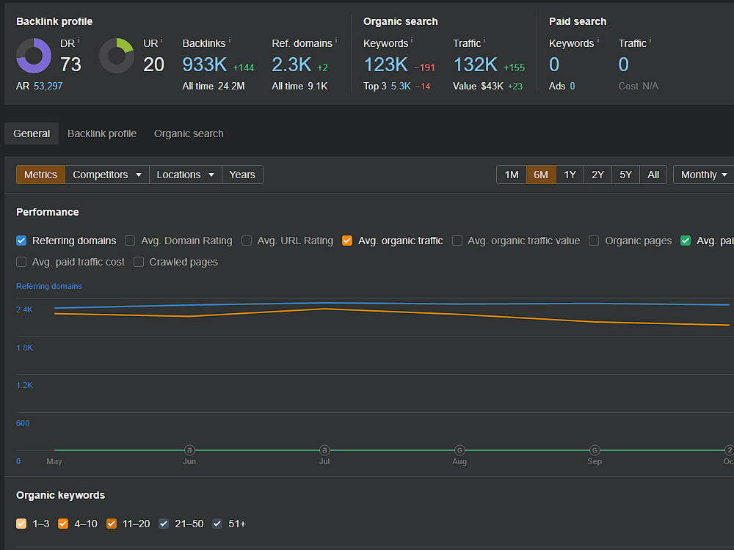This screenshot has height=550, width=734.
Task: Click the Ads 0 link
Action: point(572,86)
